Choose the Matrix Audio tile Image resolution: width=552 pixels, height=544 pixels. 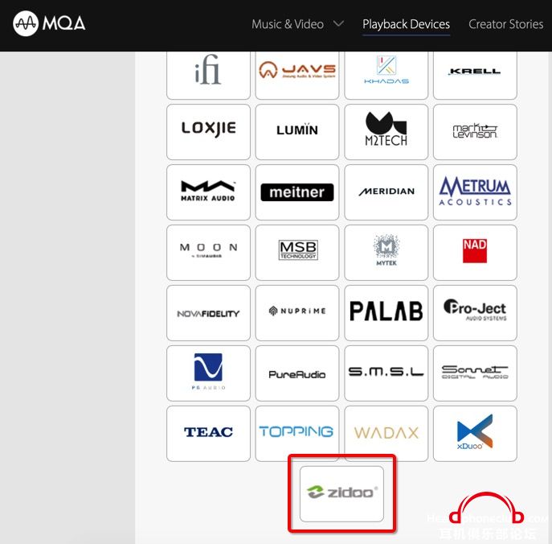[208, 192]
